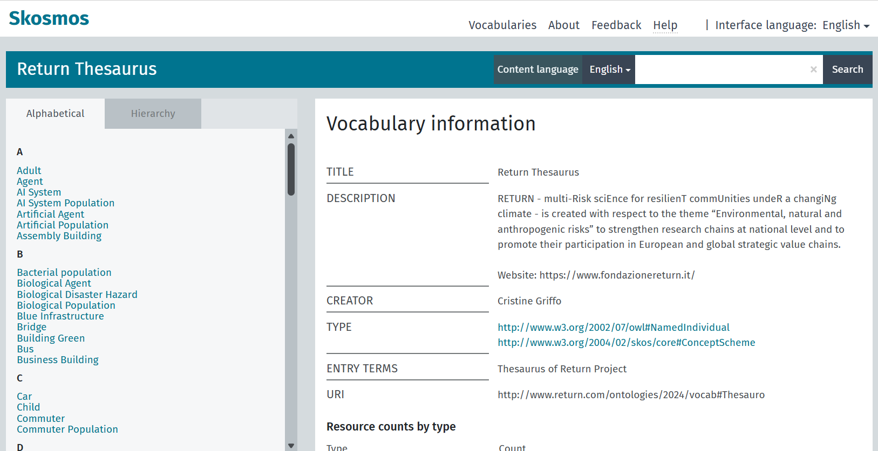The image size is (878, 451).
Task: Select the Biological Agent concept
Action: 54,283
